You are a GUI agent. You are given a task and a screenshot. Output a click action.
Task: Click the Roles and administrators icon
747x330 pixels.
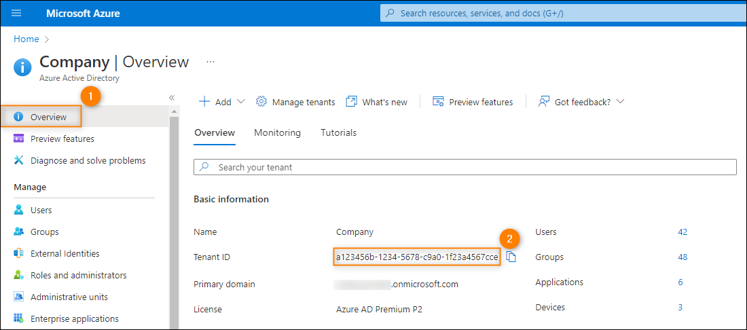tap(18, 275)
